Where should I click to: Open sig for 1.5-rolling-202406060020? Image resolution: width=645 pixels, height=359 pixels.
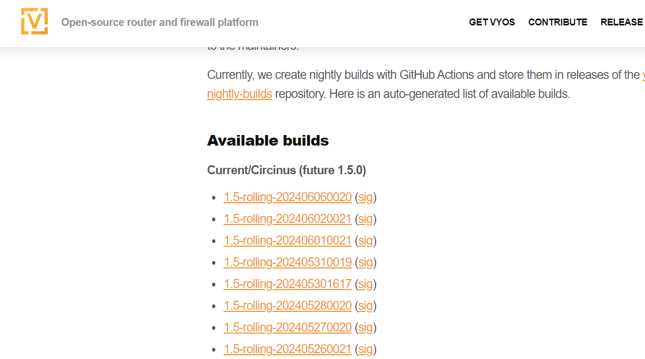[x=365, y=198]
